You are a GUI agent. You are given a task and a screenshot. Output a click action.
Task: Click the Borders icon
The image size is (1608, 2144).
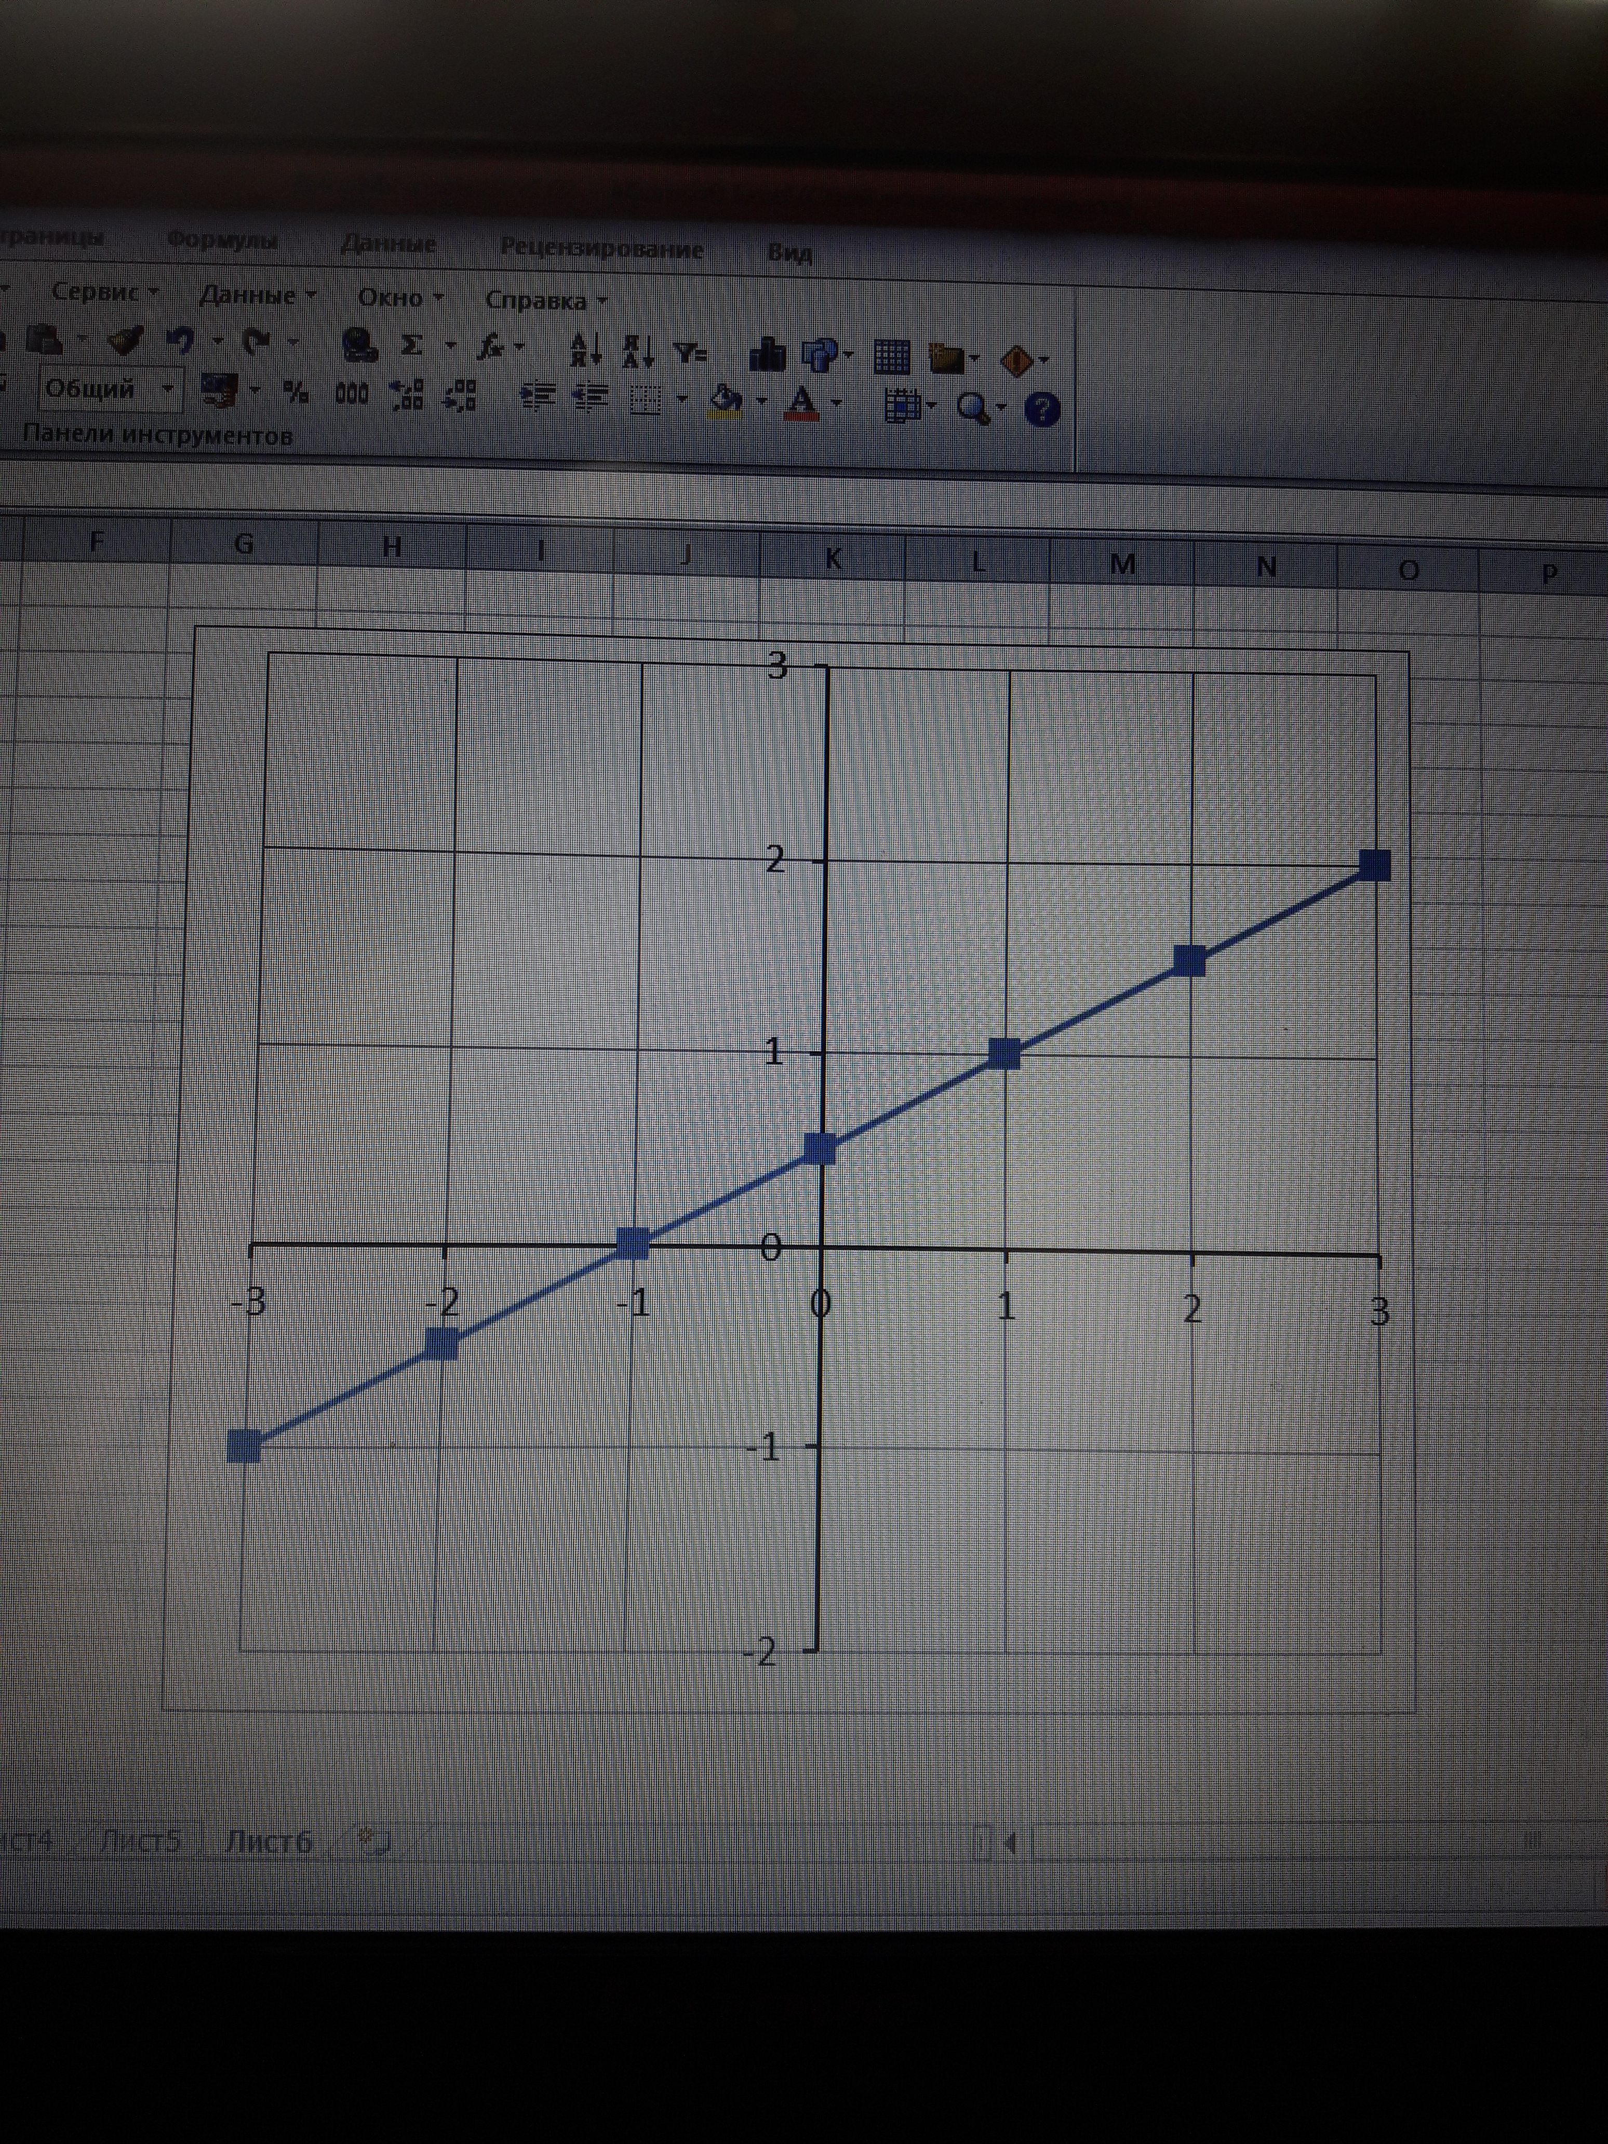646,400
